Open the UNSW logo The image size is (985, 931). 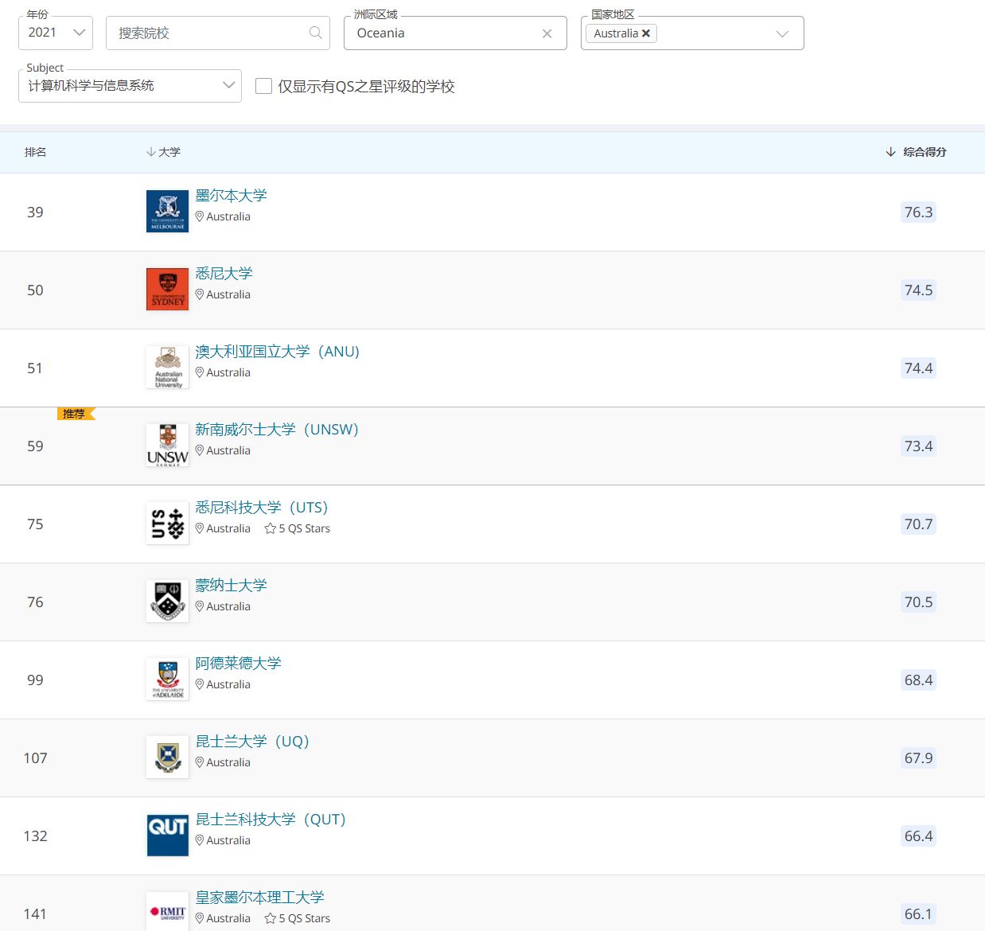click(x=168, y=445)
